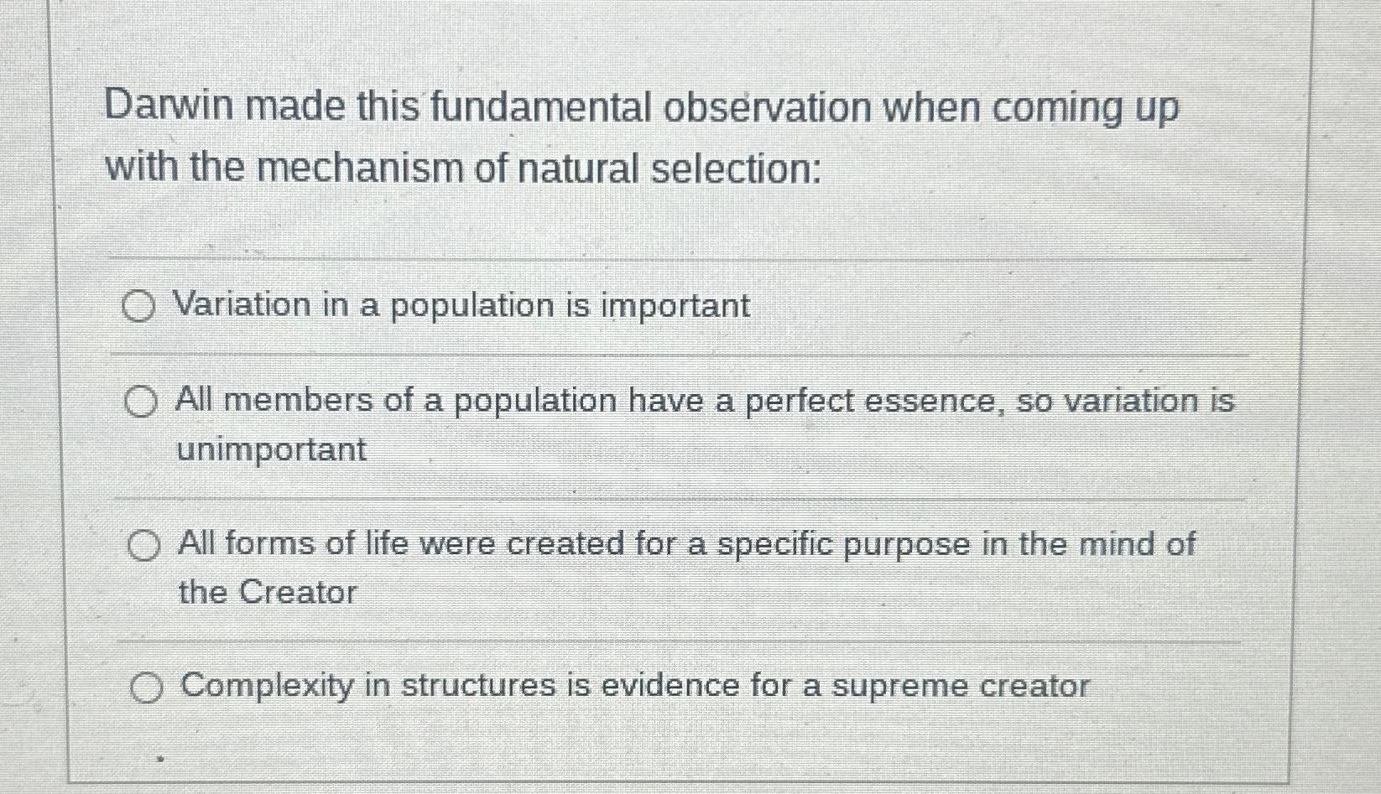Select radio button for 'All forms of life were created for a specific purpose'
The height and width of the screenshot is (794, 1381).
[143, 547]
